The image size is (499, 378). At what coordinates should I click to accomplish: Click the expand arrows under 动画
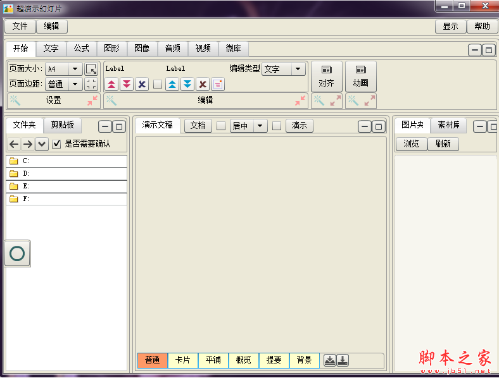[x=370, y=101]
